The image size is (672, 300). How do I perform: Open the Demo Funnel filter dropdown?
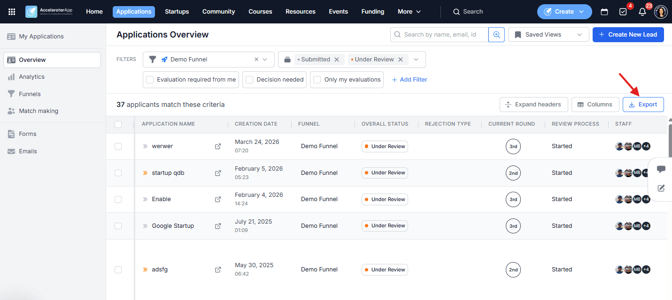(x=209, y=60)
